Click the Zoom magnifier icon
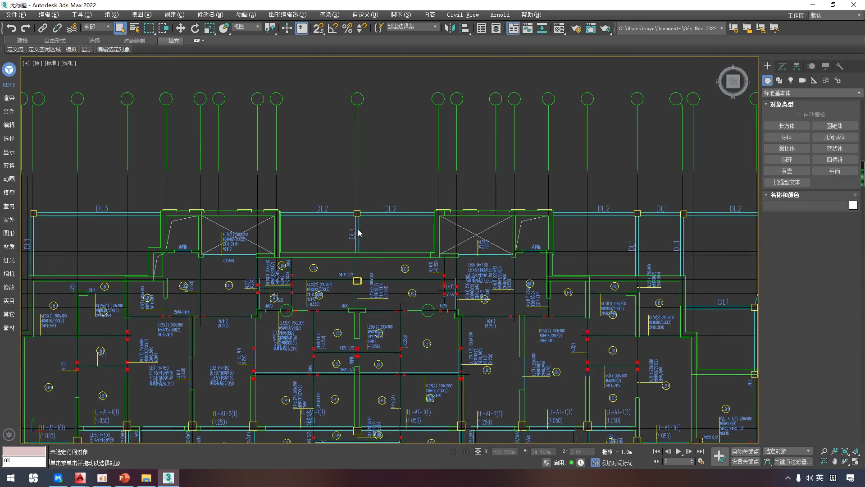The height and width of the screenshot is (487, 865). tap(824, 450)
